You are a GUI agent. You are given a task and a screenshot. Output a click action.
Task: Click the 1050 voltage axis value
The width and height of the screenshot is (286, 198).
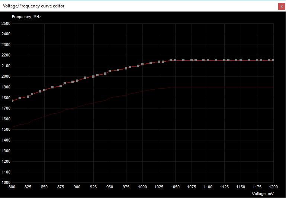pyautogui.click(x=175, y=187)
